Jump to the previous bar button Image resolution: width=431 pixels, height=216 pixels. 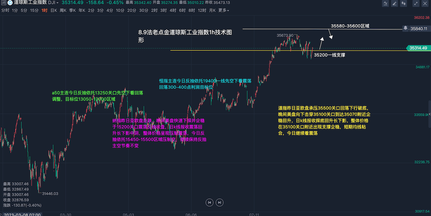click(210, 202)
